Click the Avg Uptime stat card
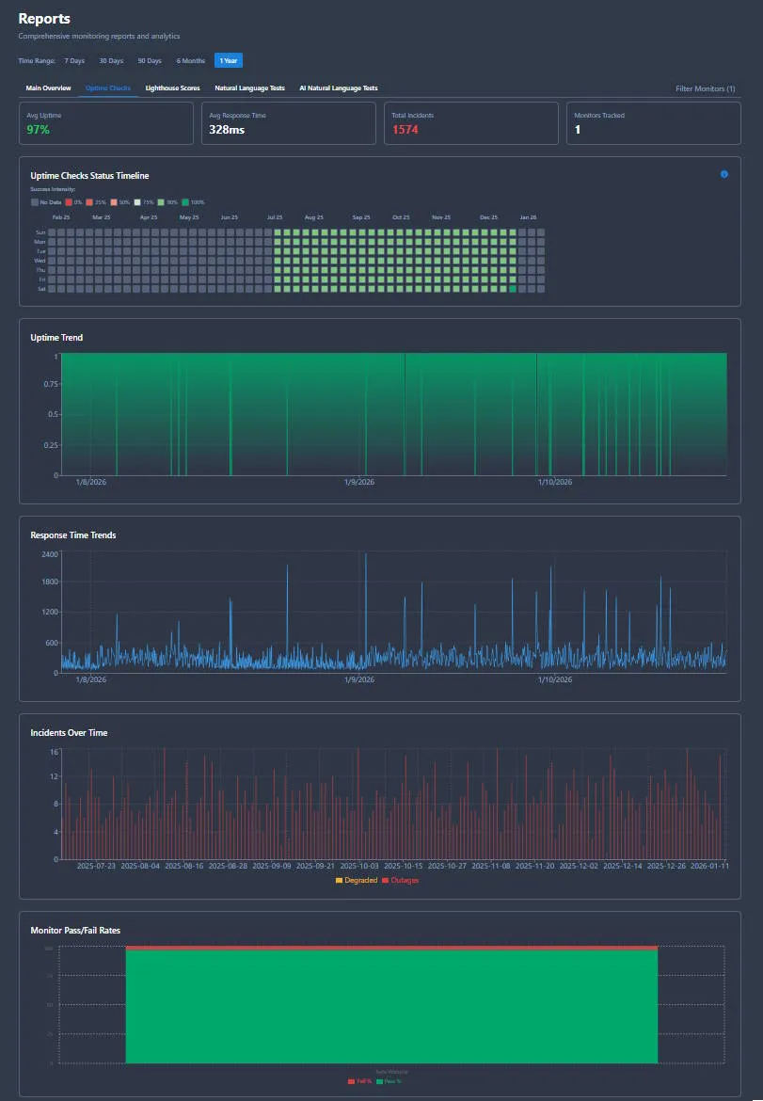The width and height of the screenshot is (763, 1101). (x=105, y=122)
